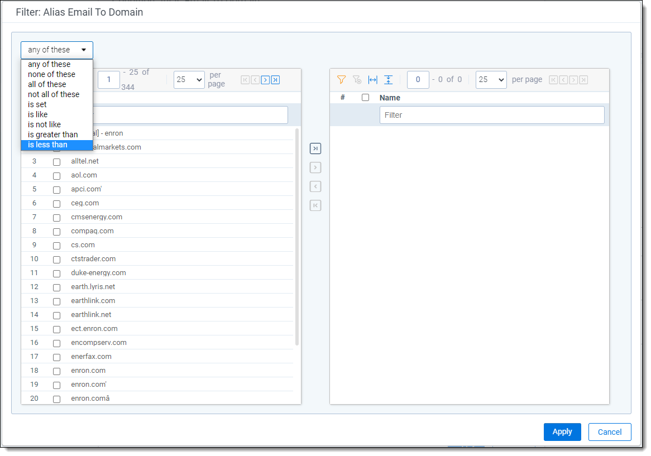
Task: Open the condition dropdown showing 'any of these'
Action: click(56, 50)
